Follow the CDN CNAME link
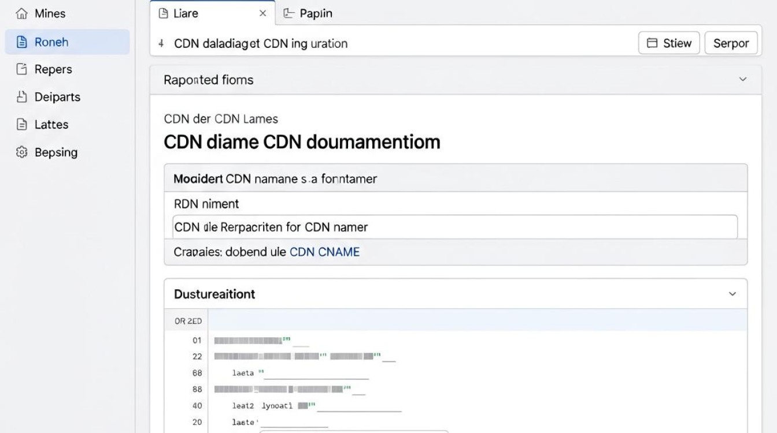The image size is (777, 433). (x=324, y=252)
